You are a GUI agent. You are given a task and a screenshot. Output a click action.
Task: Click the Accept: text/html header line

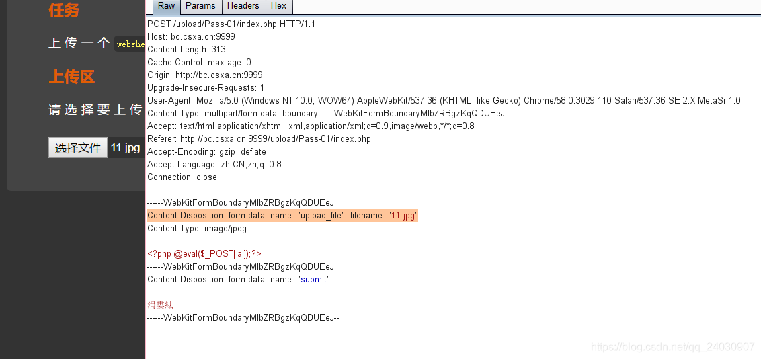311,126
